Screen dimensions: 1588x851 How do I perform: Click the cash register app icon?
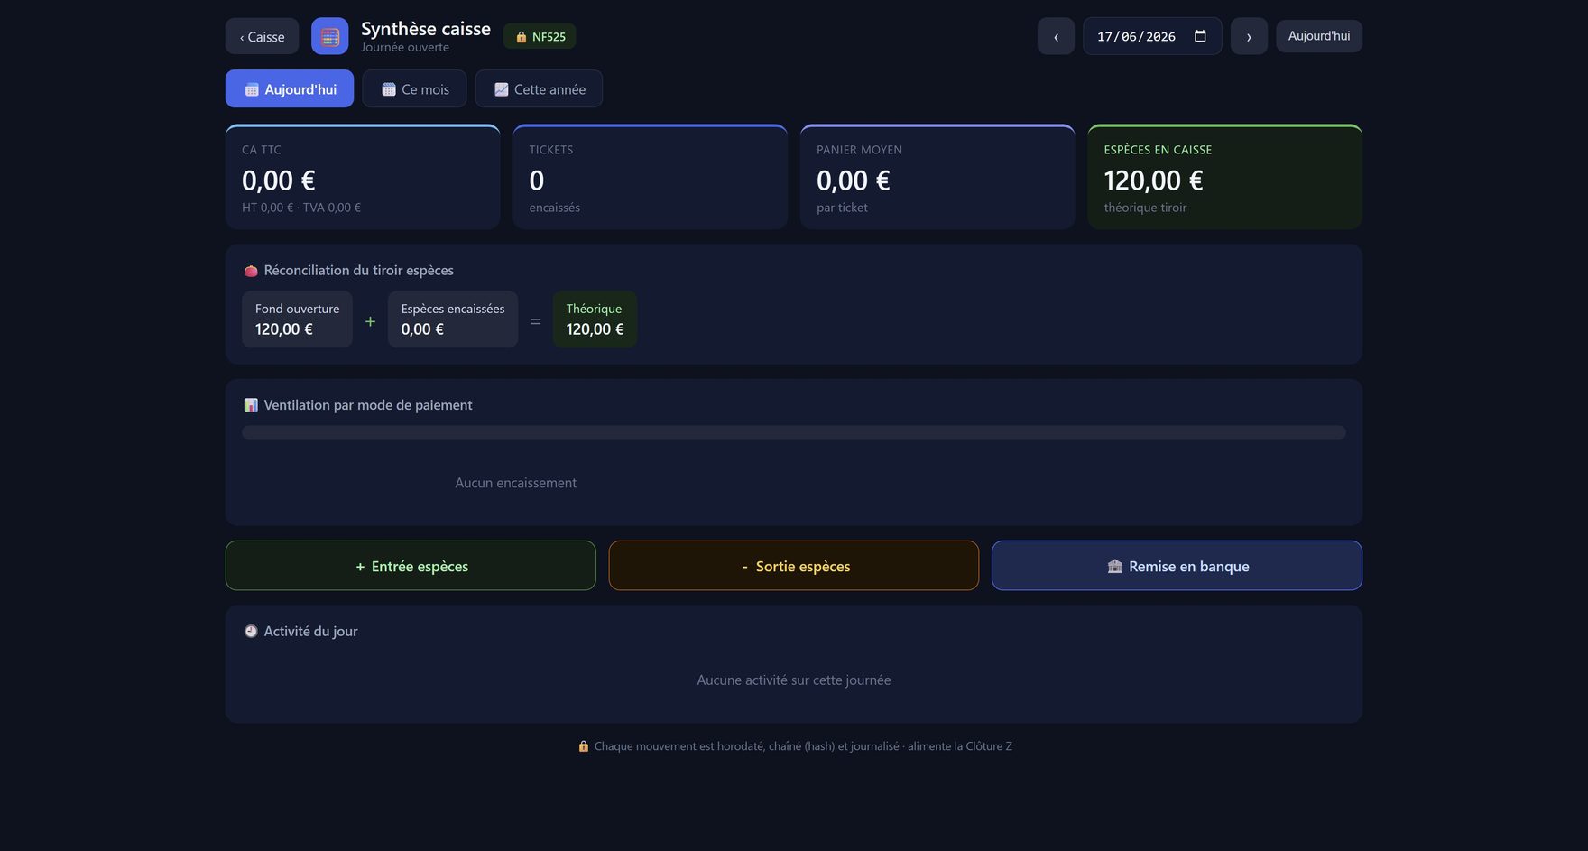[x=329, y=36]
